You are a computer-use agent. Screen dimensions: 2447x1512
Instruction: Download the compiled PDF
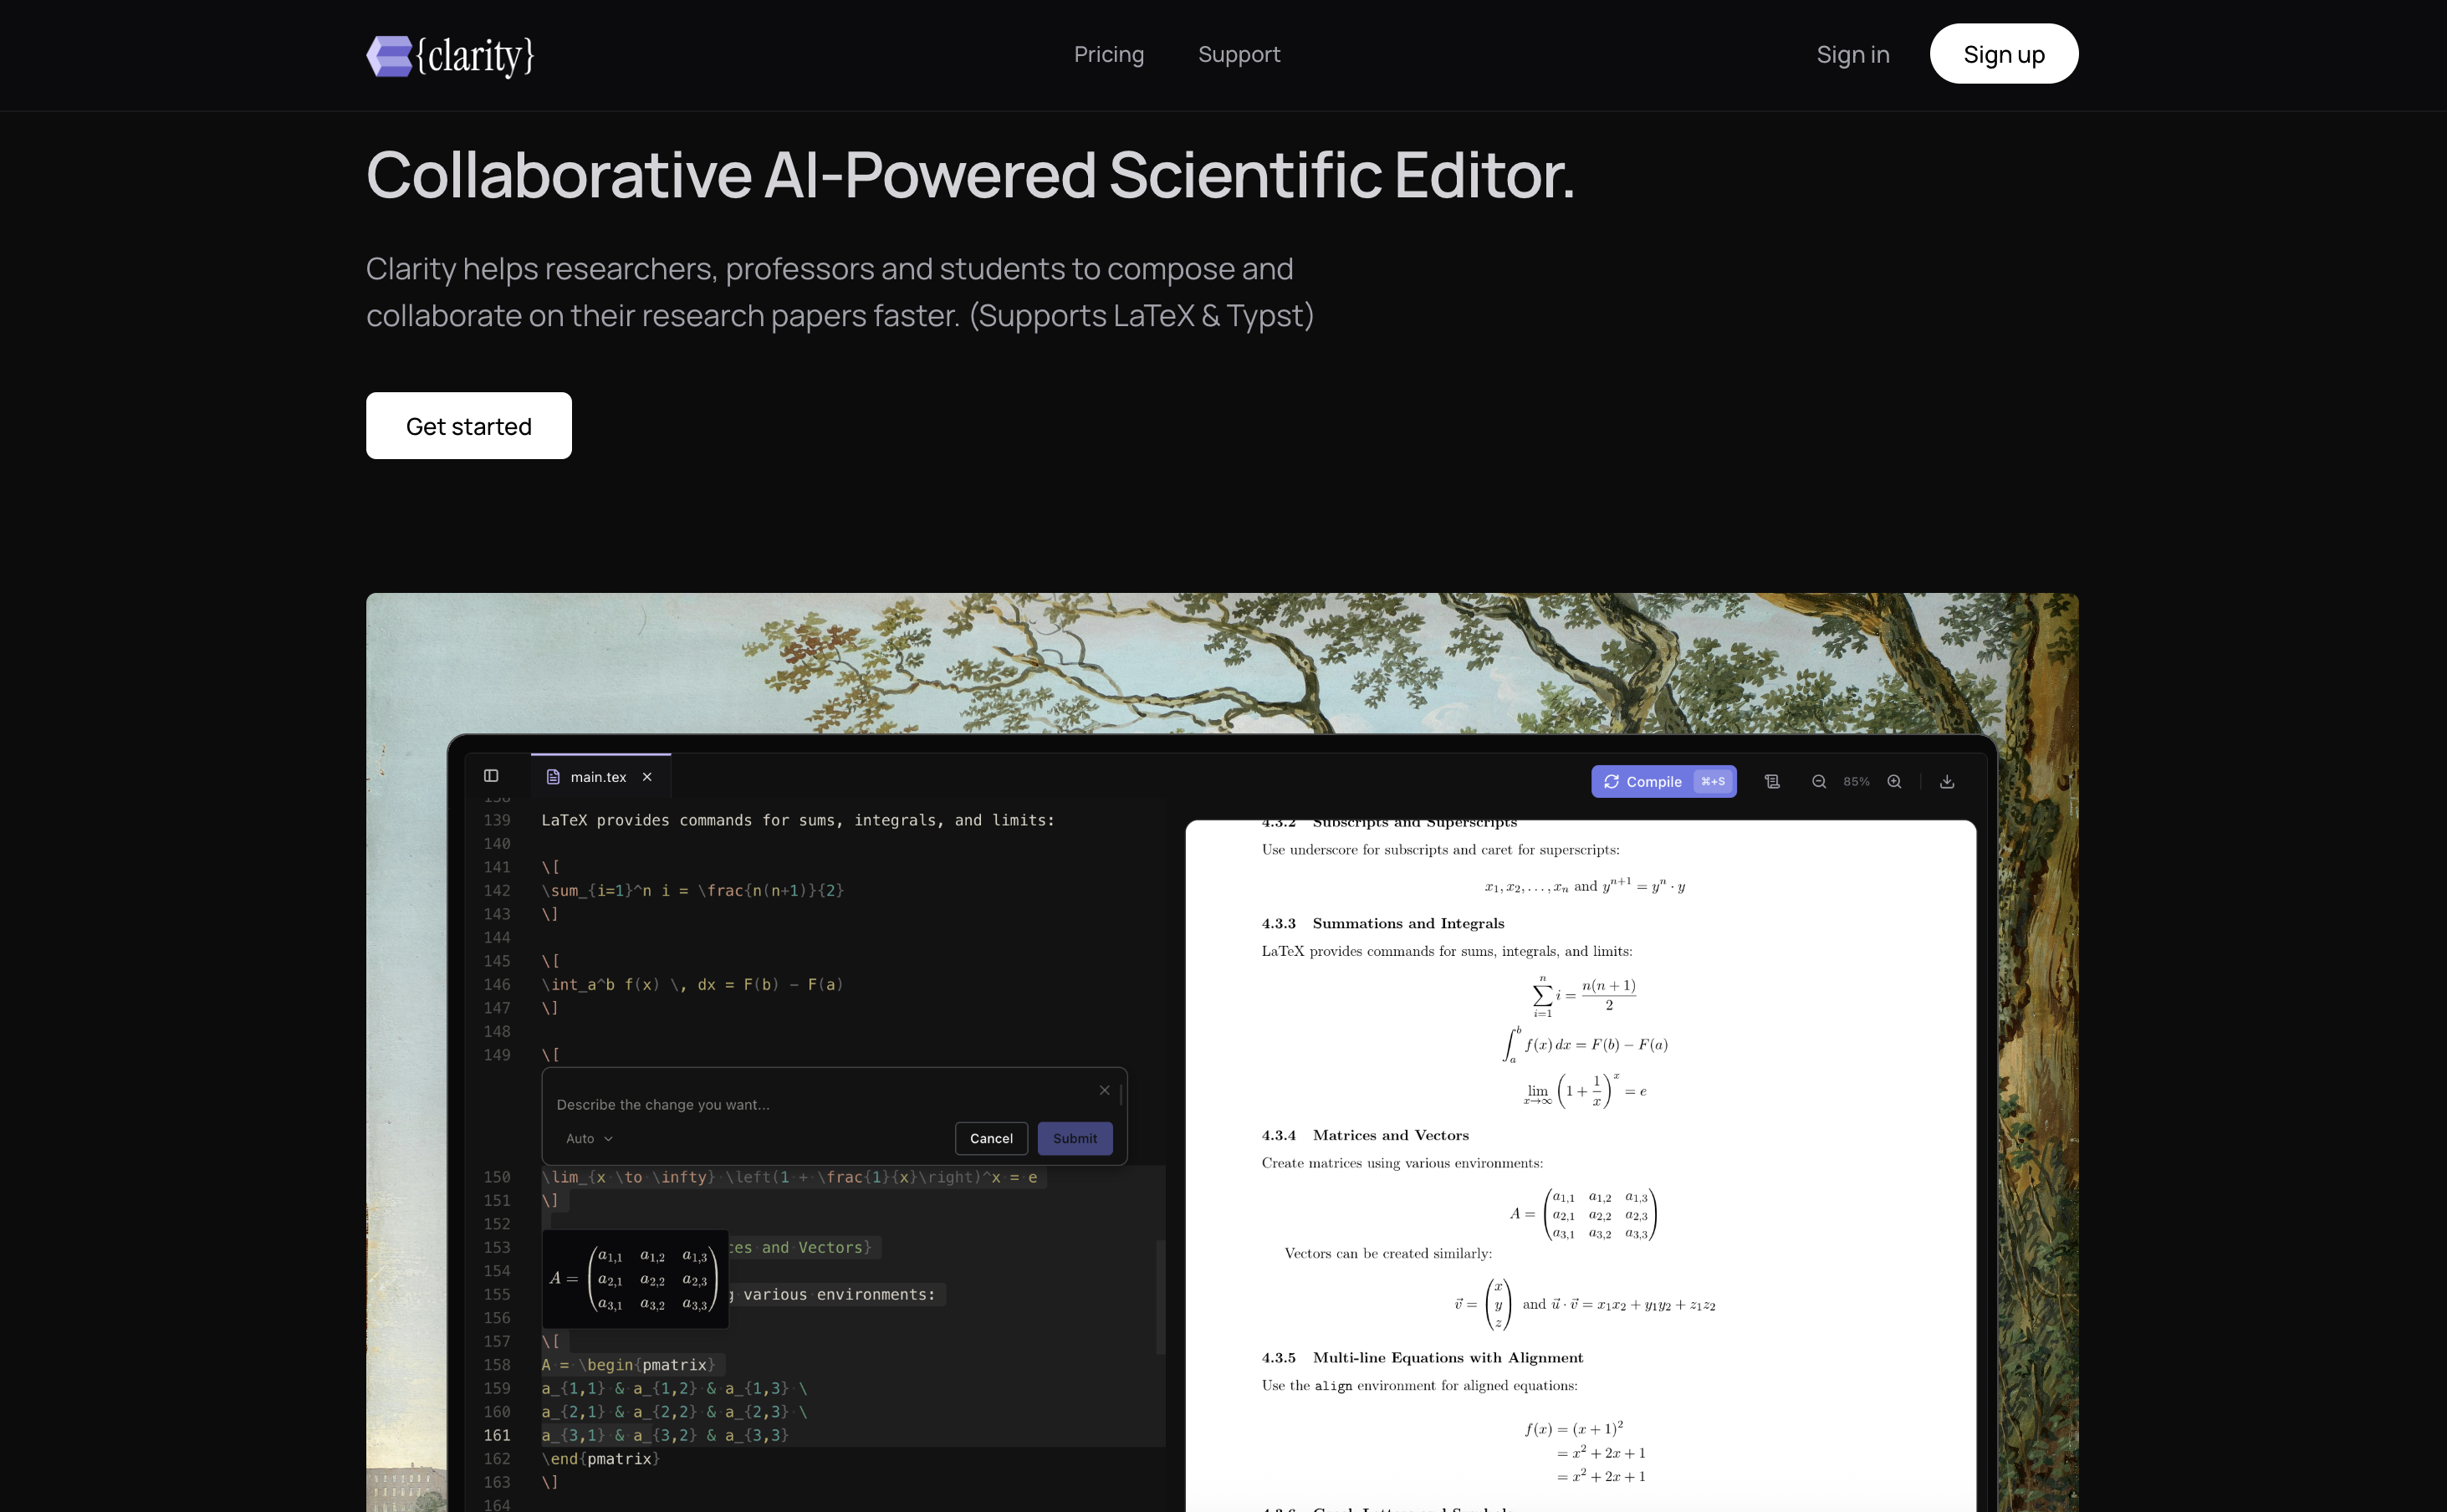click(1947, 781)
